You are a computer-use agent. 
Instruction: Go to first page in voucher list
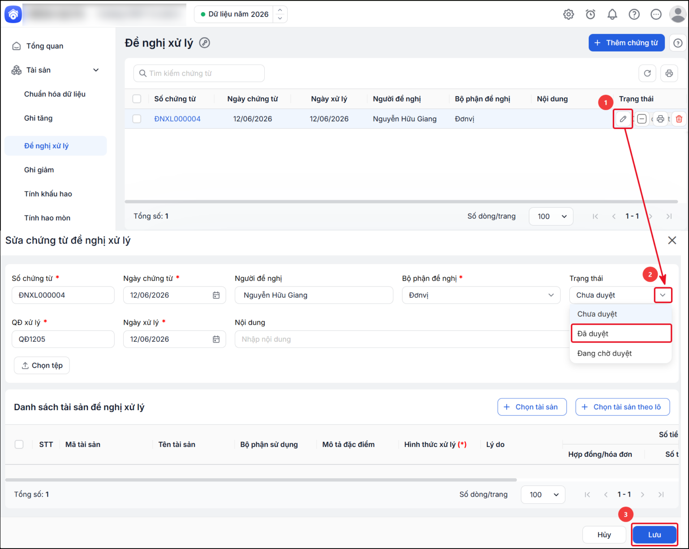(x=595, y=216)
